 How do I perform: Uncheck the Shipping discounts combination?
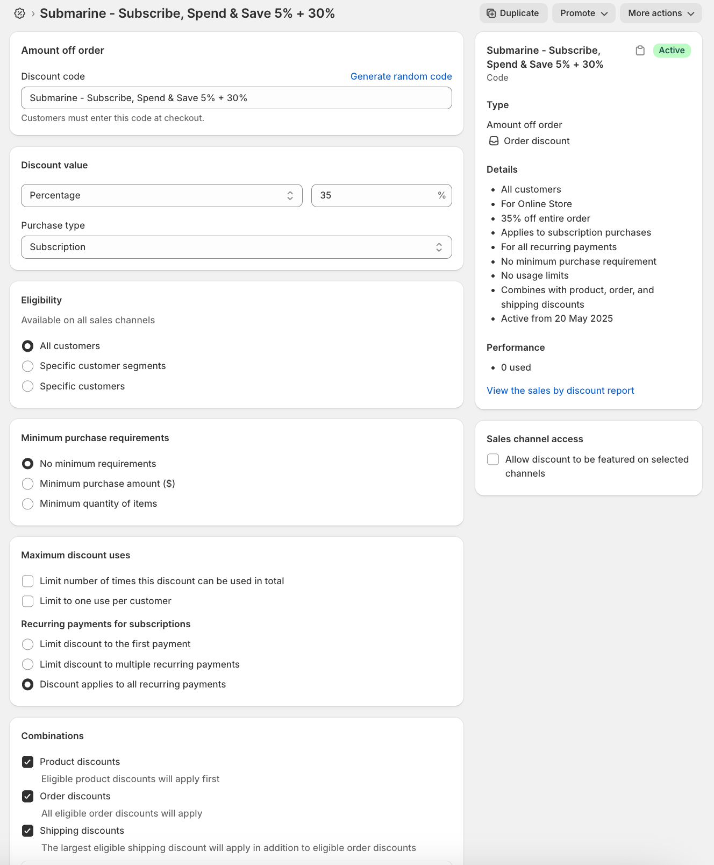pos(28,831)
